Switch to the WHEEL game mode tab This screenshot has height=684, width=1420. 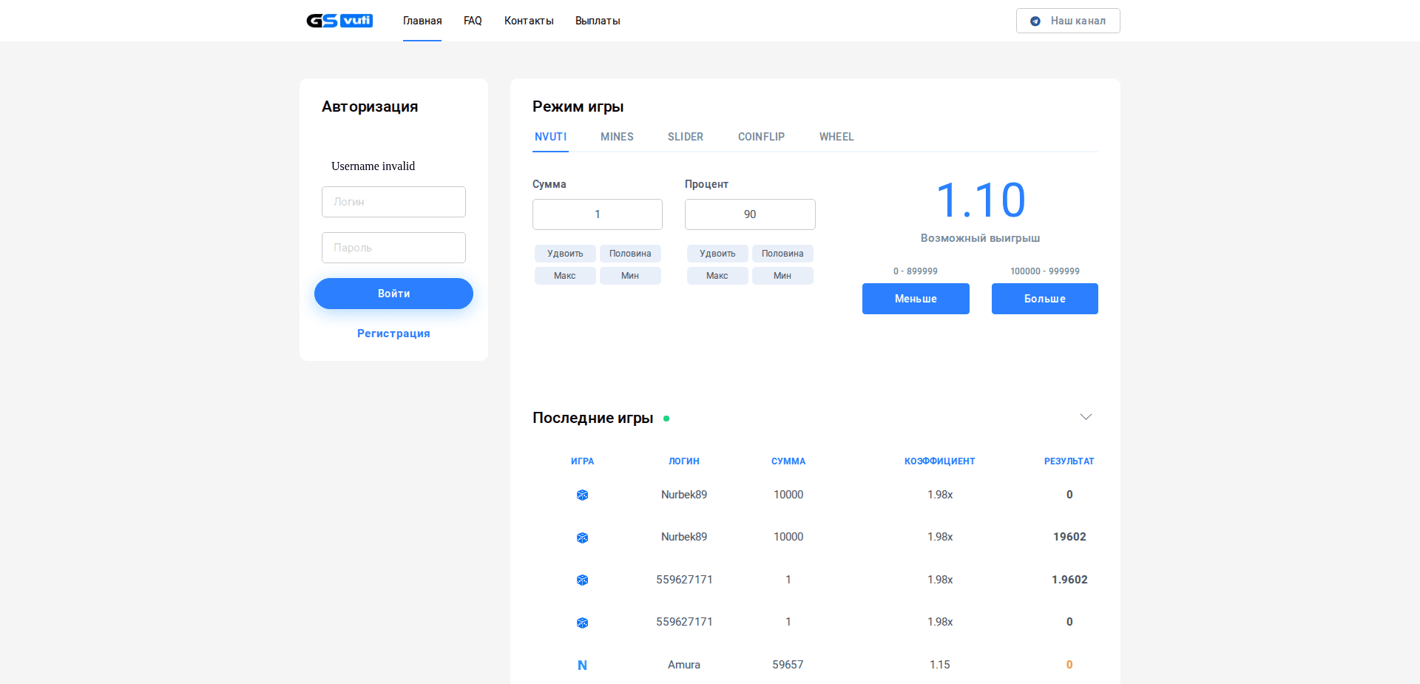click(x=836, y=137)
